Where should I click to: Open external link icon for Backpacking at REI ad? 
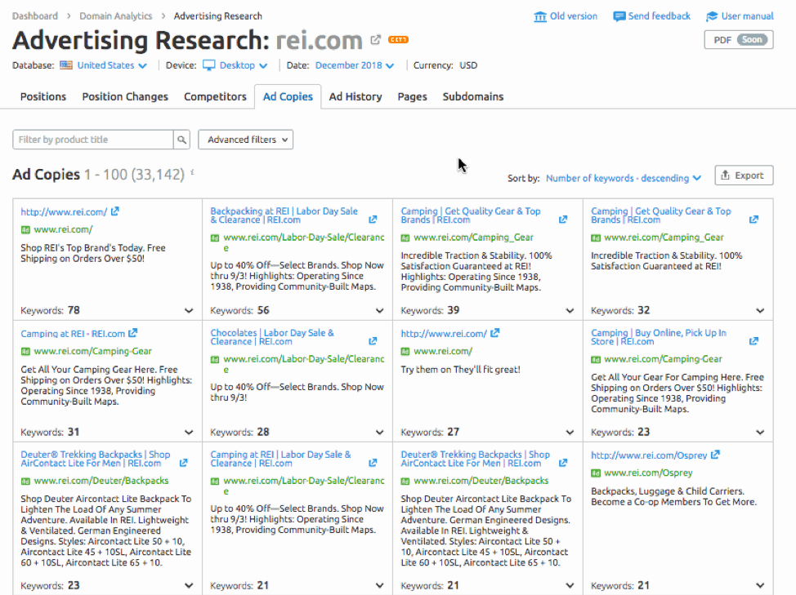click(373, 220)
